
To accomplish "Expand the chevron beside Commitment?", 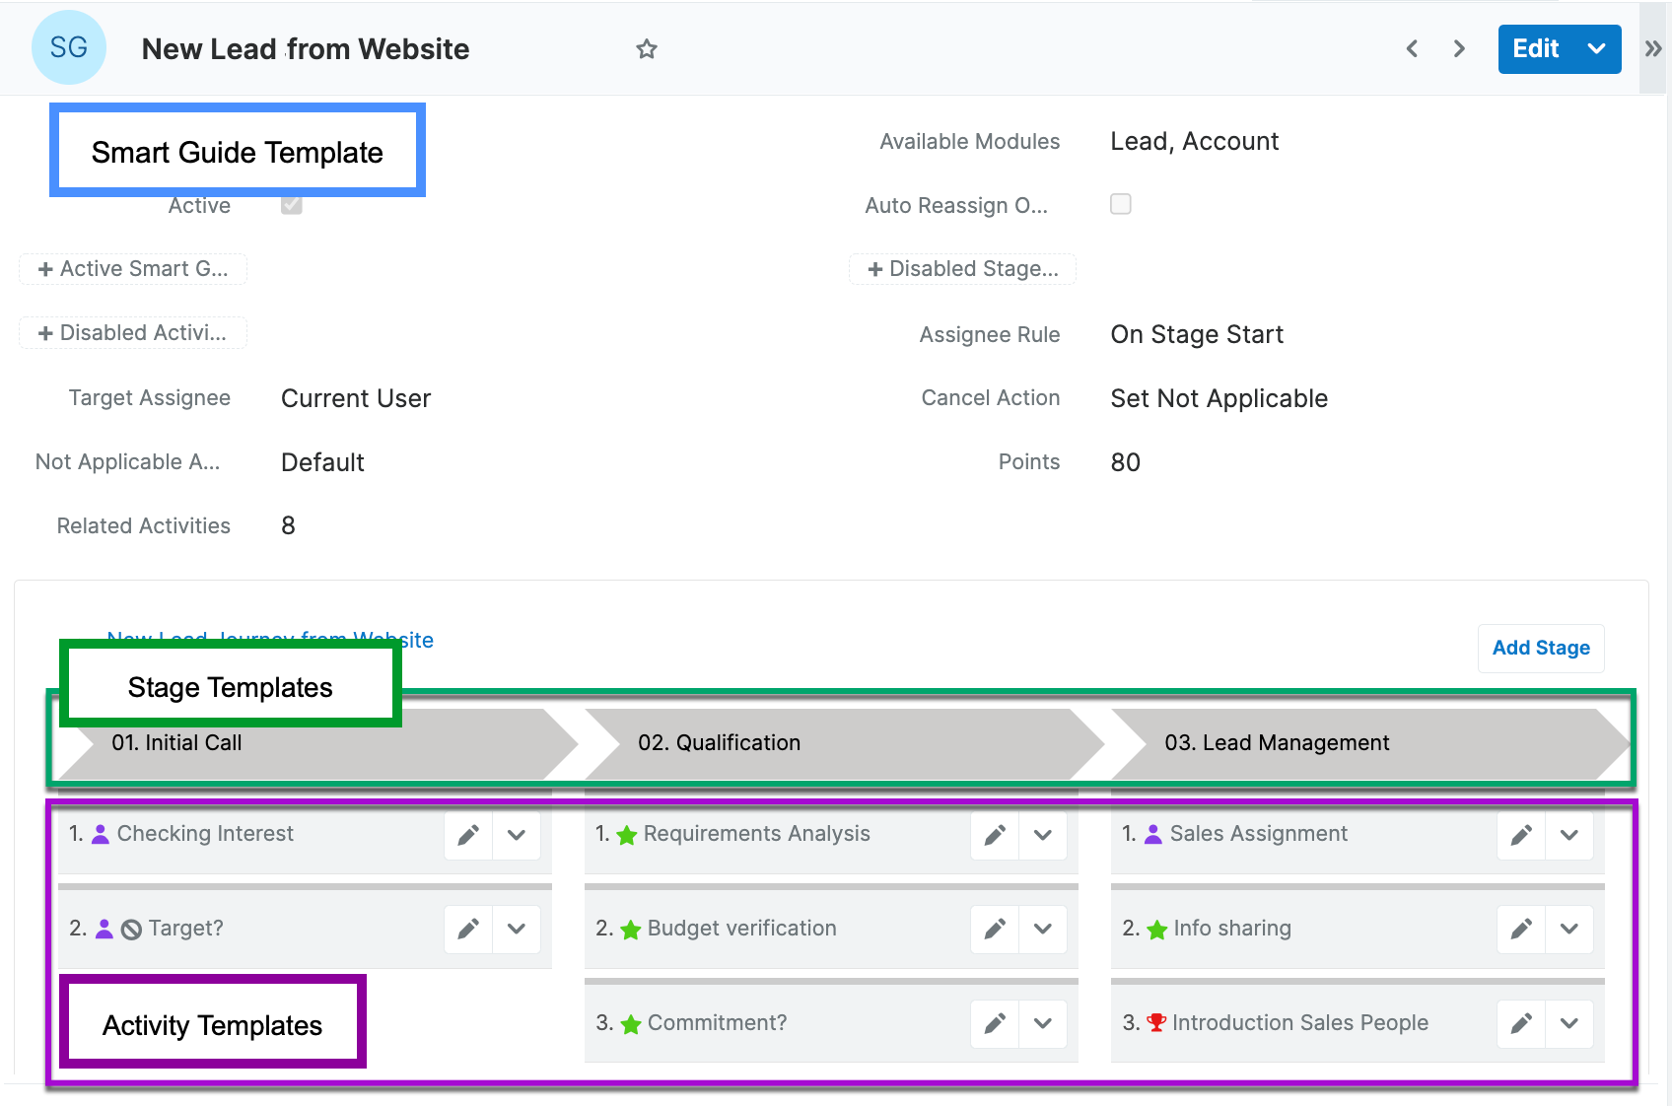I will tap(1043, 1023).
